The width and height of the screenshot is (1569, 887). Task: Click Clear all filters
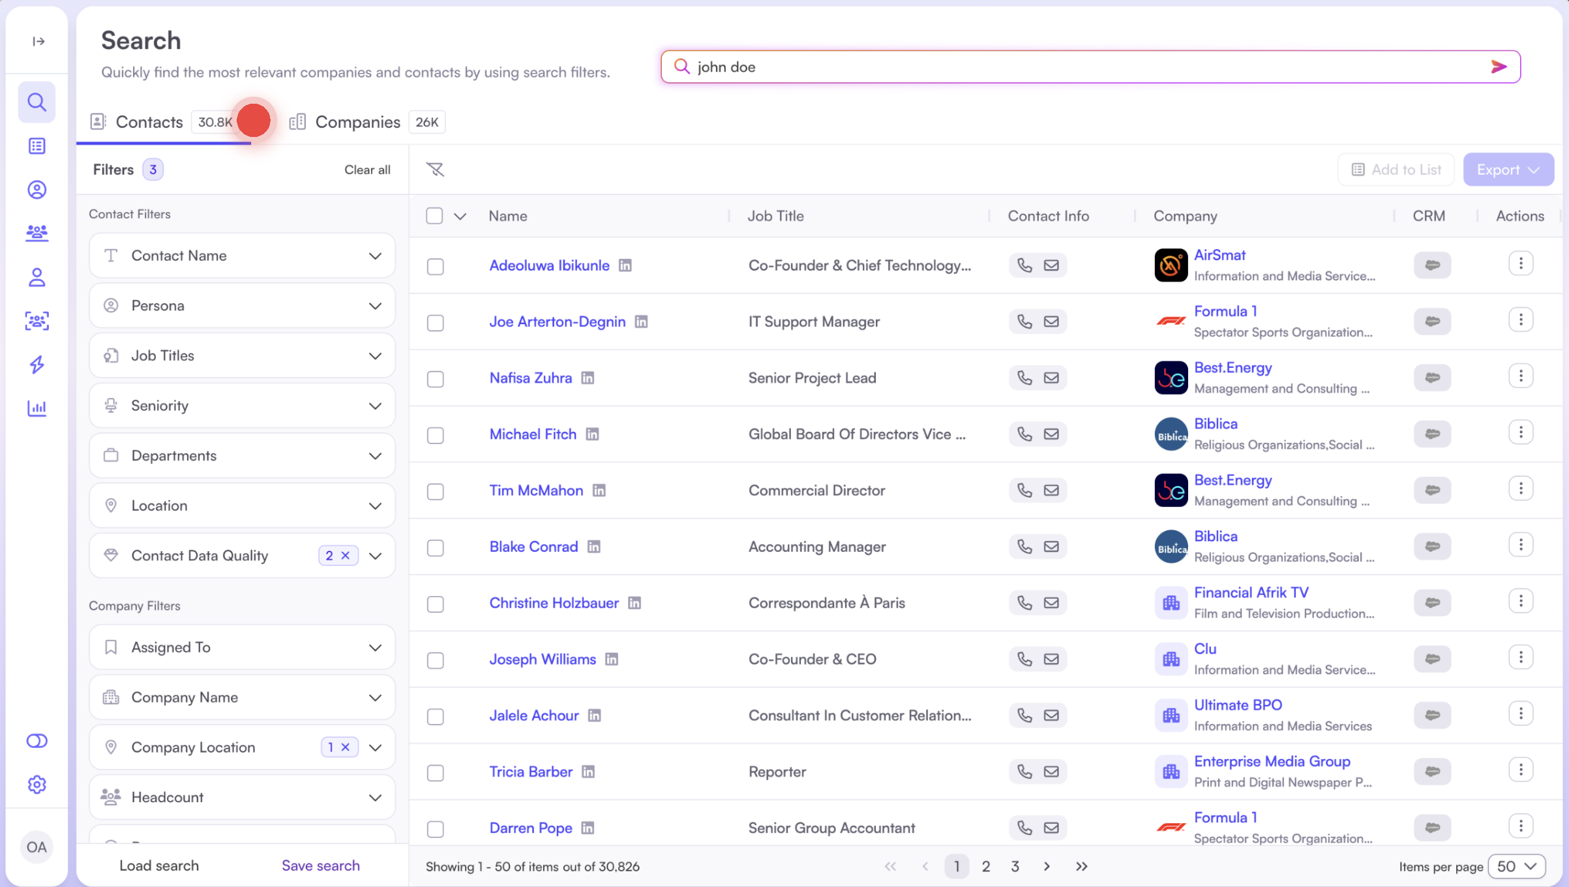(367, 170)
